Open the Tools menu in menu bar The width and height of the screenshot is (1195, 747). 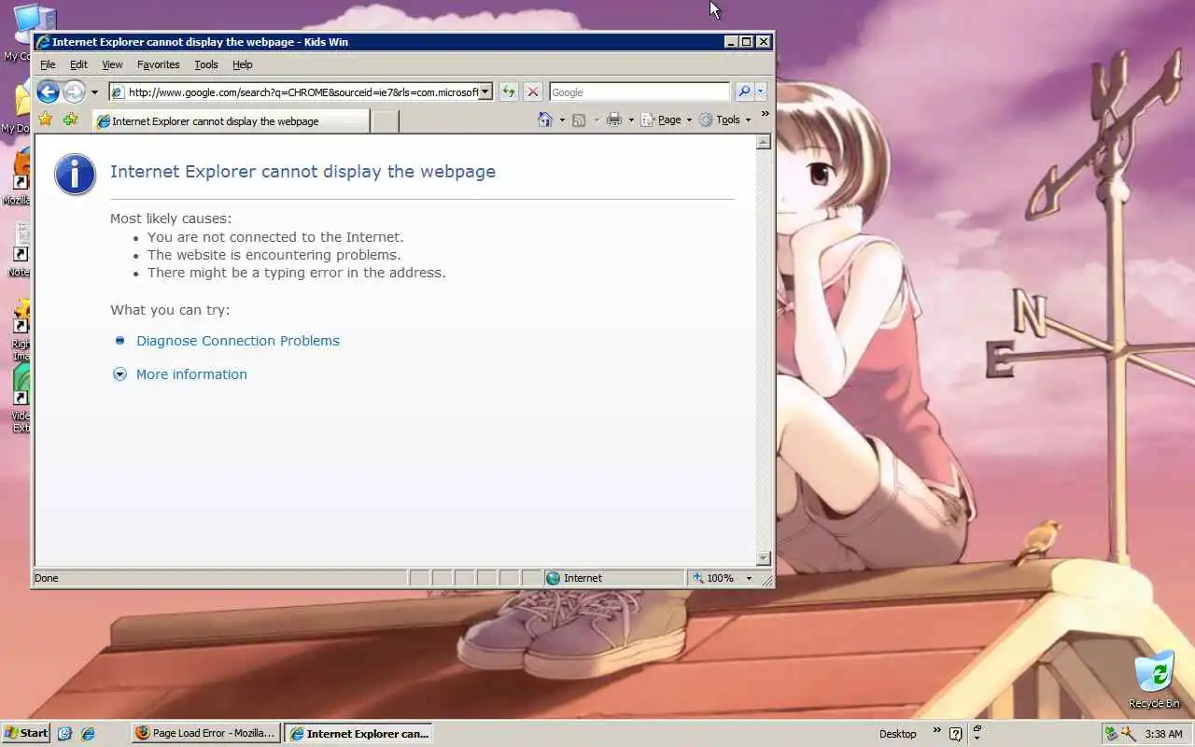pyautogui.click(x=206, y=64)
